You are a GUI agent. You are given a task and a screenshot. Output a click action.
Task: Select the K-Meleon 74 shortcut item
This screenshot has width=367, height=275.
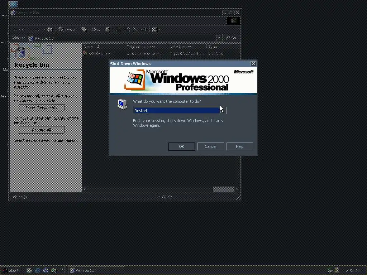click(96, 53)
